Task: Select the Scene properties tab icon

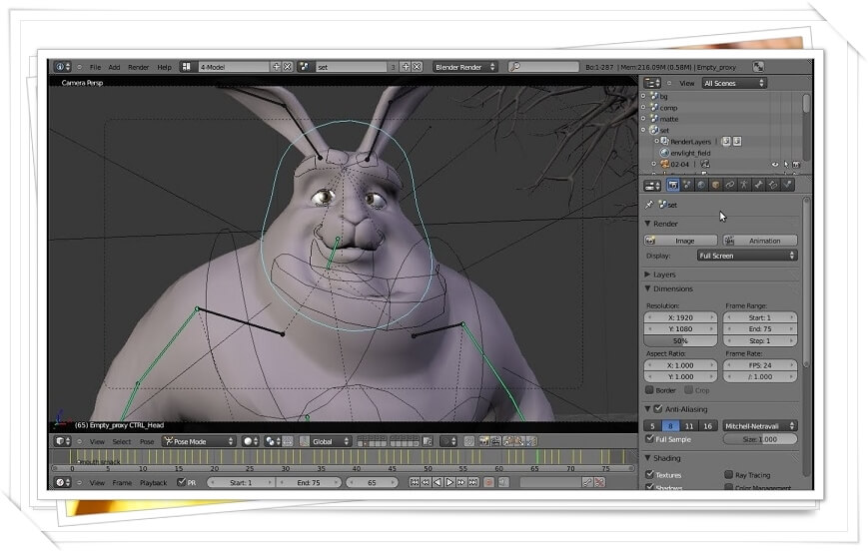Action: pyautogui.click(x=687, y=186)
